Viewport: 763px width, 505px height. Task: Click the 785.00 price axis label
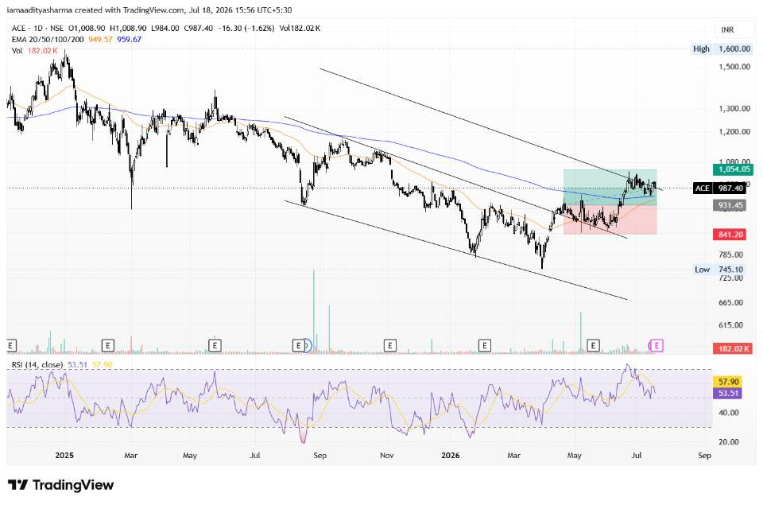(731, 254)
